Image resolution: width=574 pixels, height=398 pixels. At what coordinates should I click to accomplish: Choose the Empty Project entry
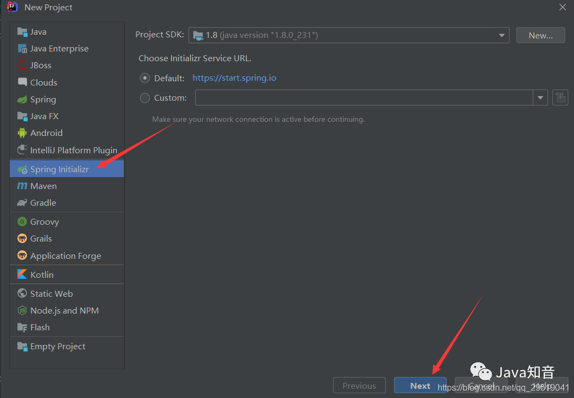tap(67, 347)
